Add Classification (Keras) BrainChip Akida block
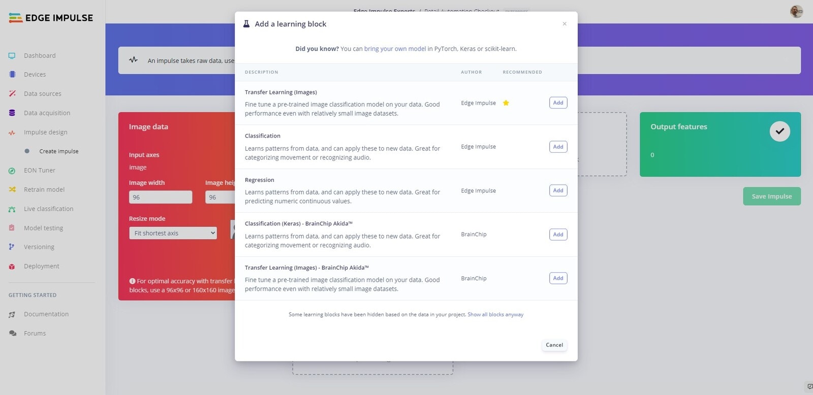Screen dimensions: 813x395 point(558,235)
